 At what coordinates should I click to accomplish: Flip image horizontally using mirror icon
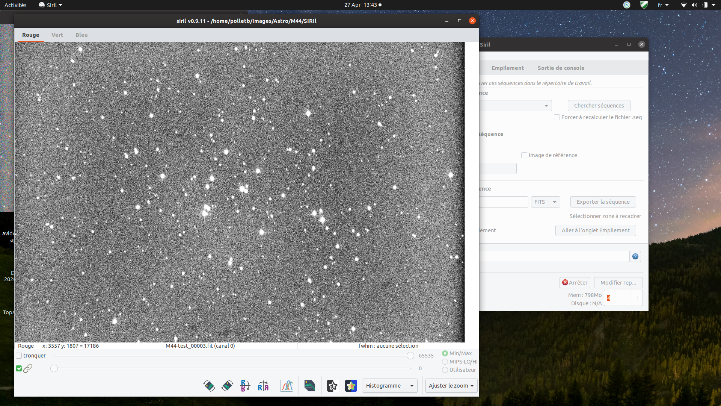(x=263, y=386)
